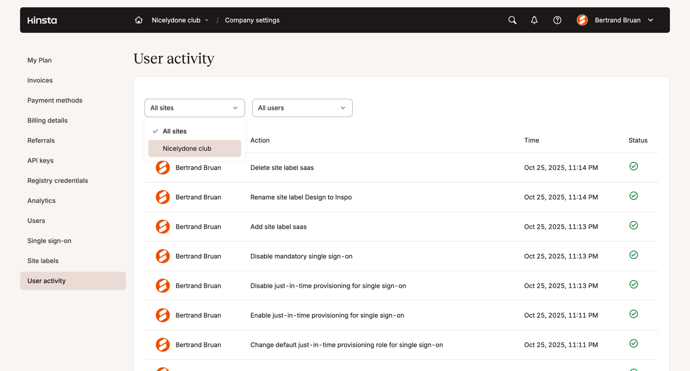This screenshot has width=690, height=371.
Task: Navigate to Billing details
Action: point(47,120)
